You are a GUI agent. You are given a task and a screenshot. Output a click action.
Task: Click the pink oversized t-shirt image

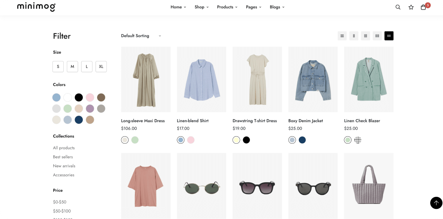click(146, 186)
